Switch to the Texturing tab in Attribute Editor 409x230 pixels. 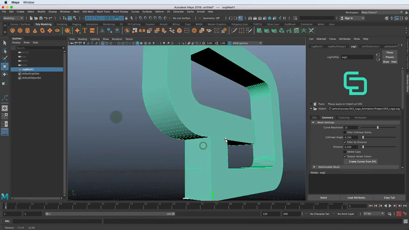[344, 118]
